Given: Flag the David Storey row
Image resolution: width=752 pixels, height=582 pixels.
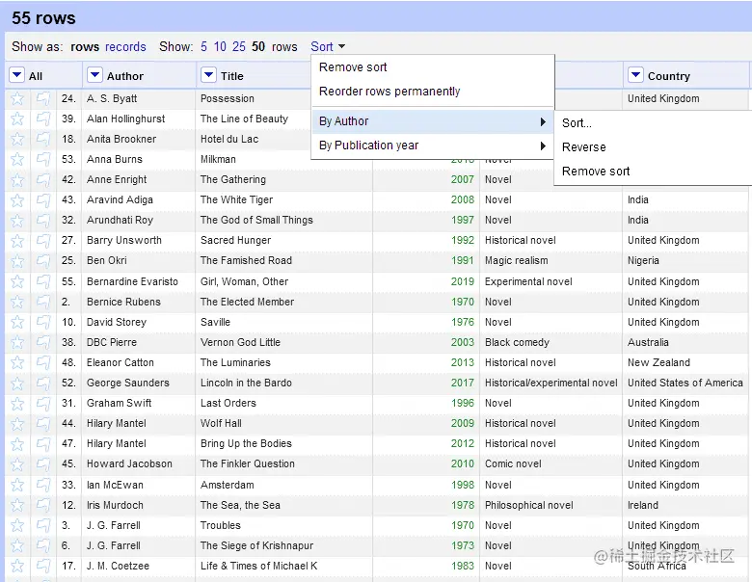Looking at the screenshot, I should pos(43,322).
